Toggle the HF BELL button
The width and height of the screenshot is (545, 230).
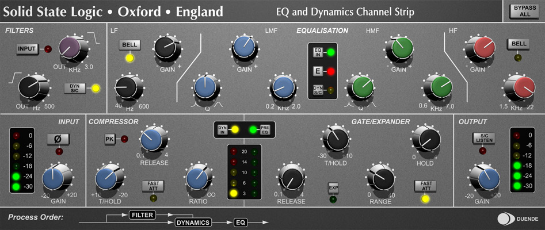click(x=517, y=44)
